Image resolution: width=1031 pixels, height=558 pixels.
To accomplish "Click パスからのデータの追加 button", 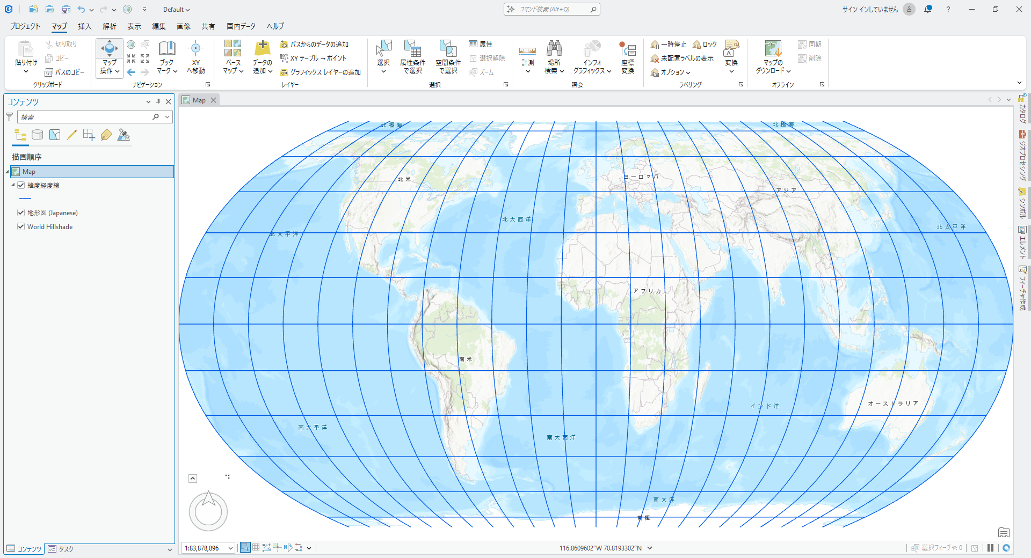I will [314, 45].
